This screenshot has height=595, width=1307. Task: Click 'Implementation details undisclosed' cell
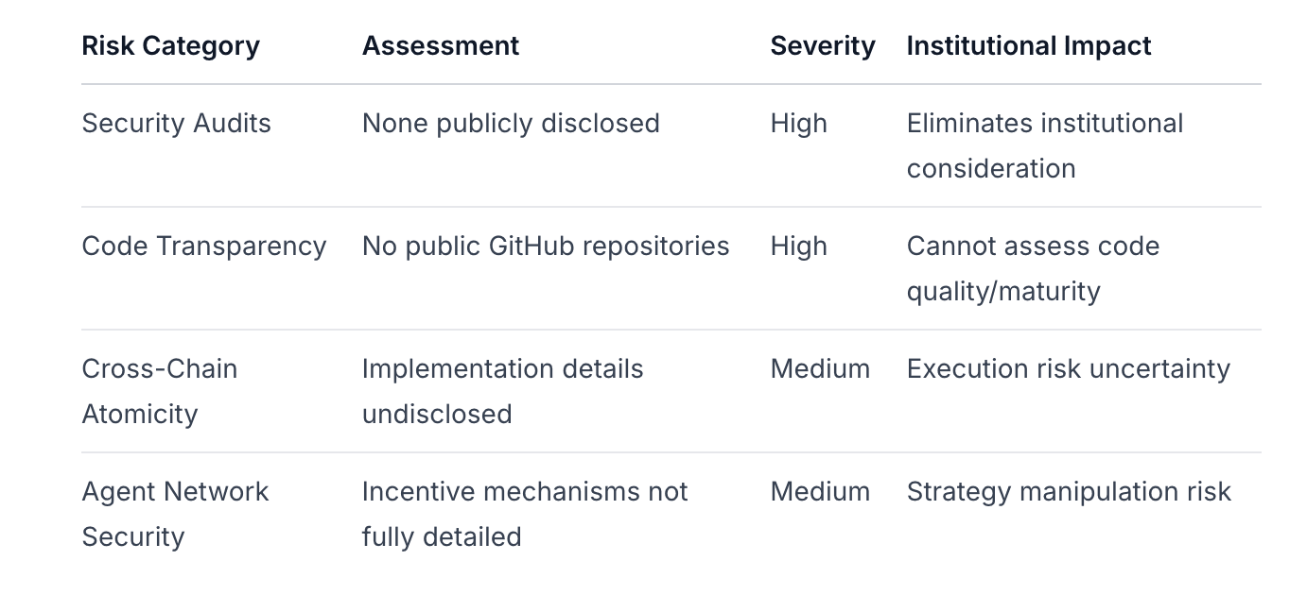(502, 391)
